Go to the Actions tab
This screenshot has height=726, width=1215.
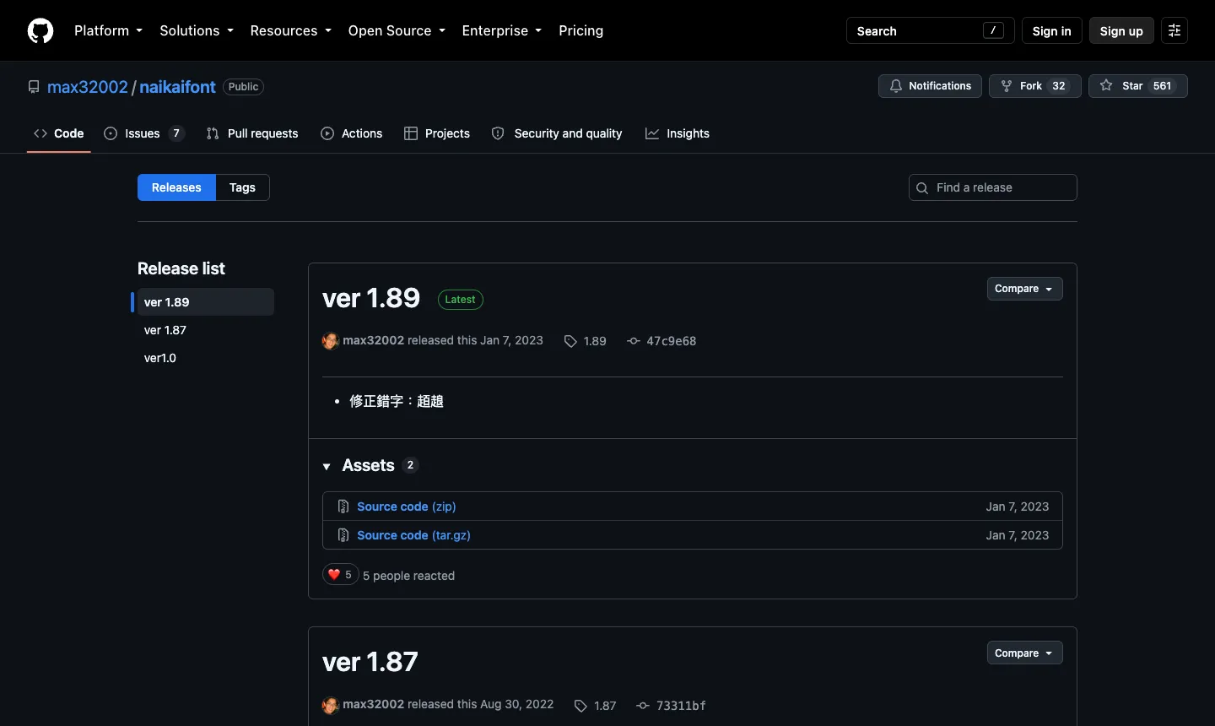click(352, 133)
